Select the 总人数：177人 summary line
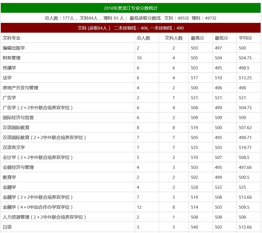 pos(130,18)
